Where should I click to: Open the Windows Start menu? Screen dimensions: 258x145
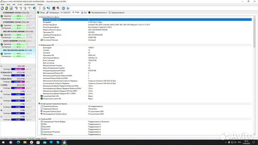pos(3,142)
